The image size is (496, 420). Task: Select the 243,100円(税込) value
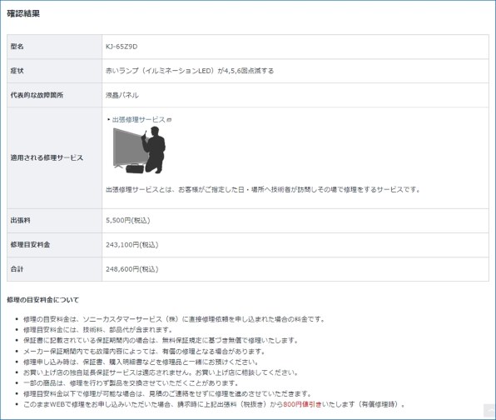[132, 244]
